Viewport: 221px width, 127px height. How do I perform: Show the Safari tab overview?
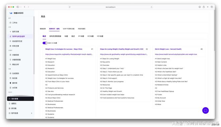(x=212, y=7)
